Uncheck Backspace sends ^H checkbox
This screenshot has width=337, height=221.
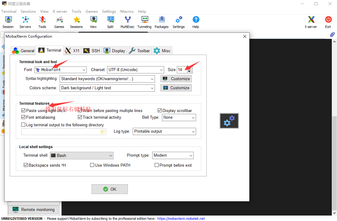click(26, 165)
